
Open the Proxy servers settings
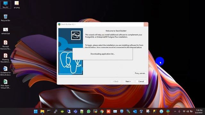point(140,73)
